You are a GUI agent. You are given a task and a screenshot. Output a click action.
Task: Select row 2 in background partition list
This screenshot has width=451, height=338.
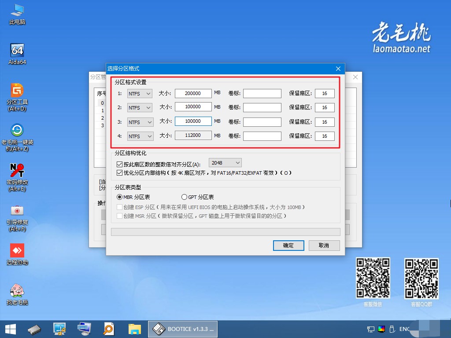click(102, 118)
